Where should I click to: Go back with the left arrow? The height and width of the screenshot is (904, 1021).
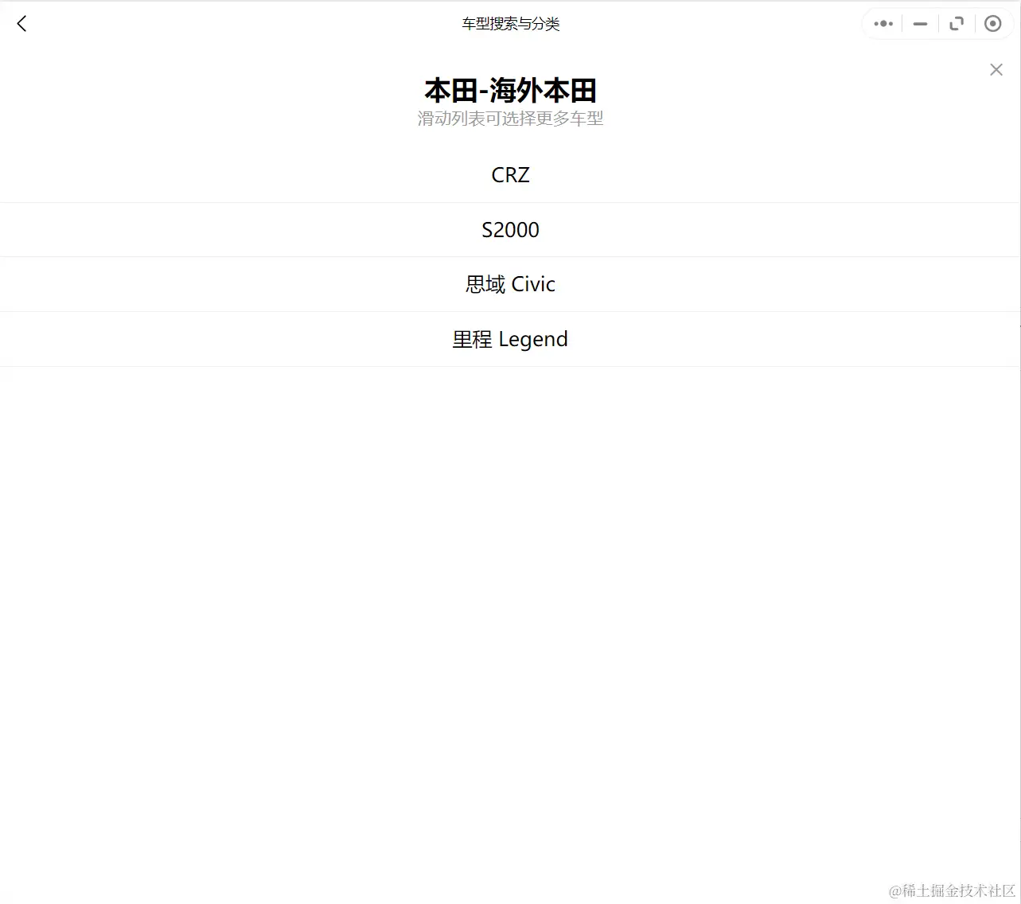click(x=22, y=24)
